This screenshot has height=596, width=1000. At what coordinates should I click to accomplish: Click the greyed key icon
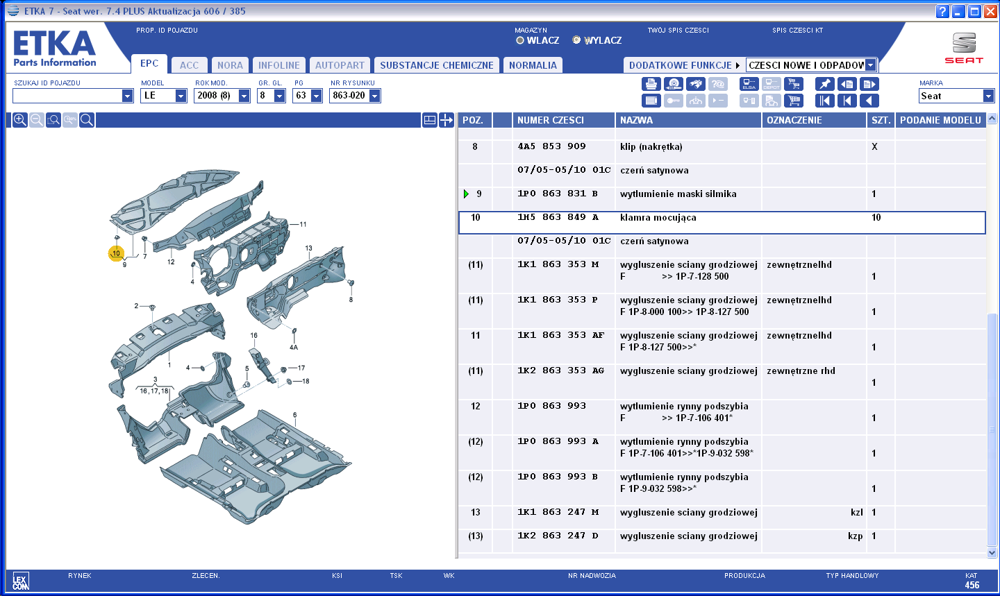click(674, 101)
